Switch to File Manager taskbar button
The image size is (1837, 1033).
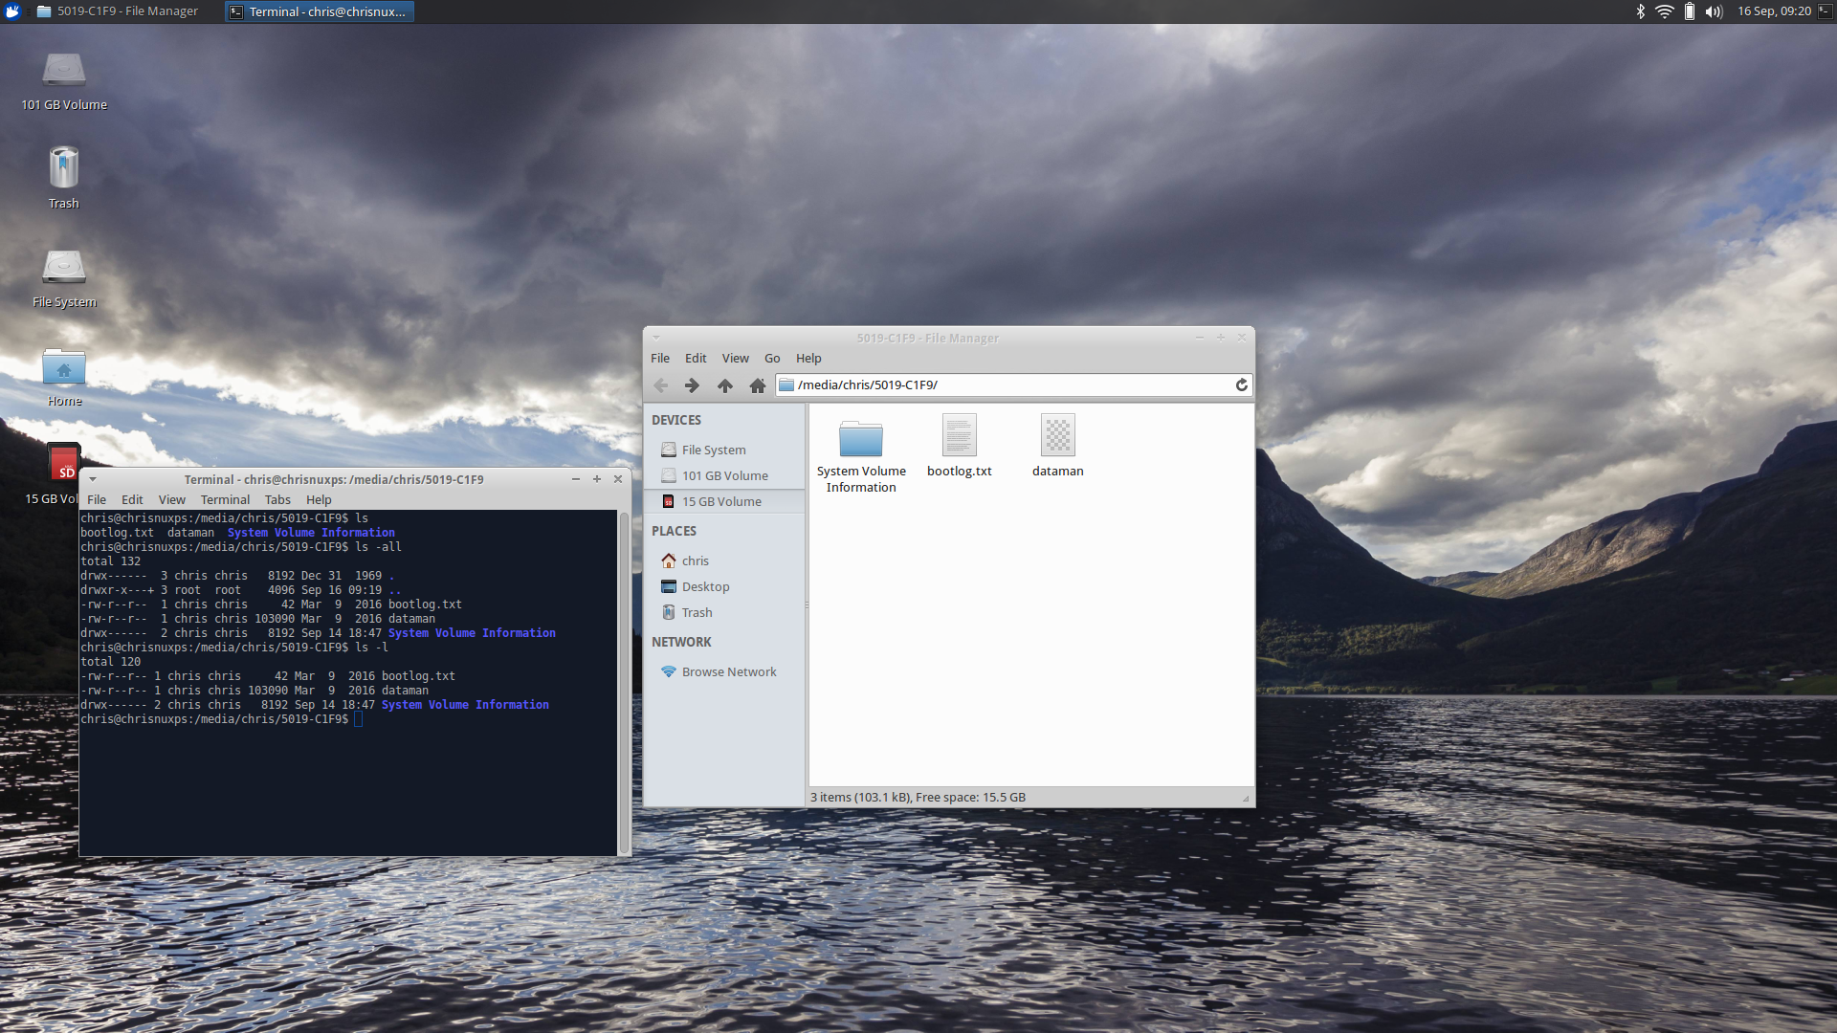coord(118,11)
